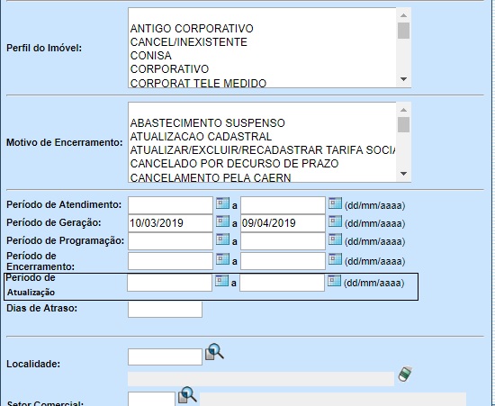The height and width of the screenshot is (406, 495).
Task: Click the Localidade code input field
Action: click(x=165, y=357)
